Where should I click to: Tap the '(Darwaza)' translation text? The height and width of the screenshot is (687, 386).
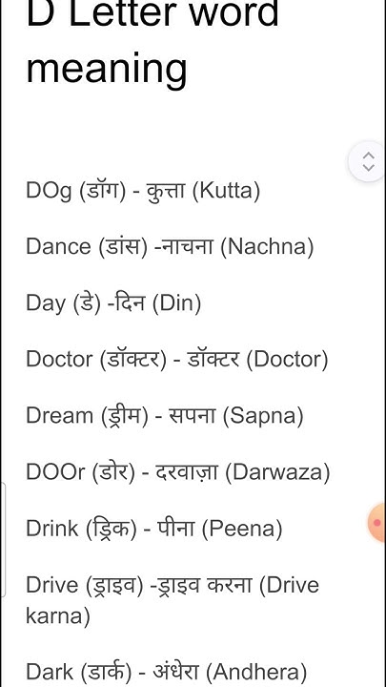click(x=277, y=472)
